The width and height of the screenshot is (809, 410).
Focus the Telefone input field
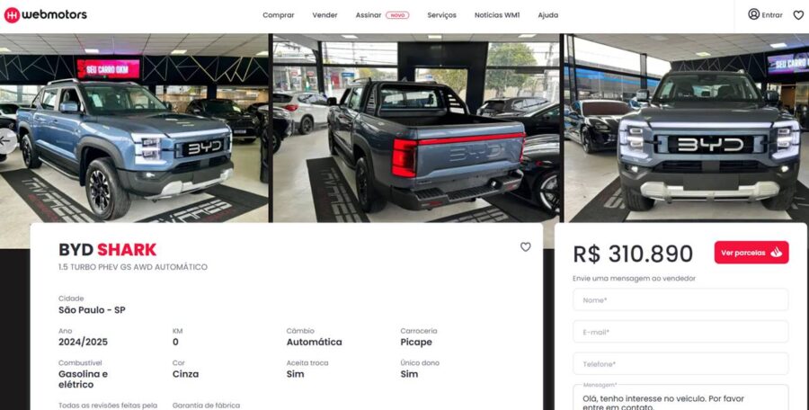[x=680, y=364]
